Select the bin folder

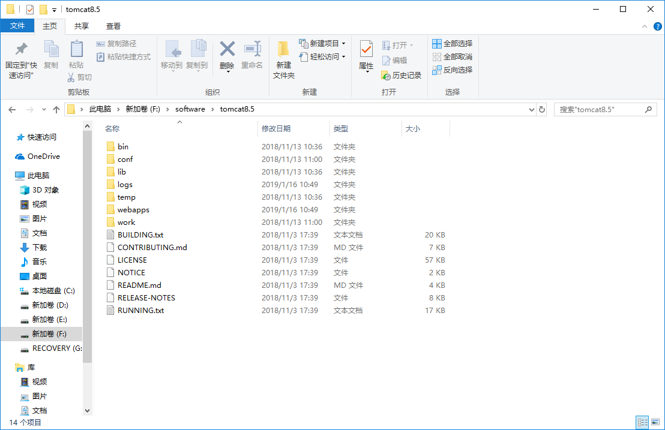pos(118,146)
